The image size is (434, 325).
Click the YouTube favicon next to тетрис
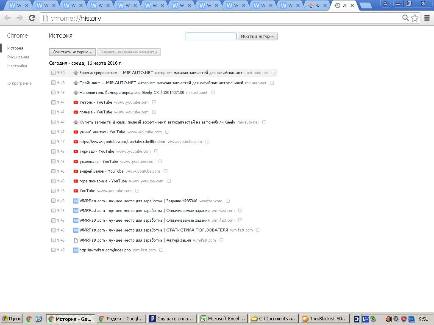[75, 102]
